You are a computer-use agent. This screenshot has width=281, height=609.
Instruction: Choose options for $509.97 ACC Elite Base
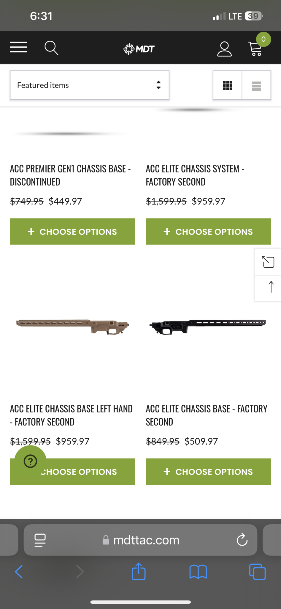(x=208, y=472)
